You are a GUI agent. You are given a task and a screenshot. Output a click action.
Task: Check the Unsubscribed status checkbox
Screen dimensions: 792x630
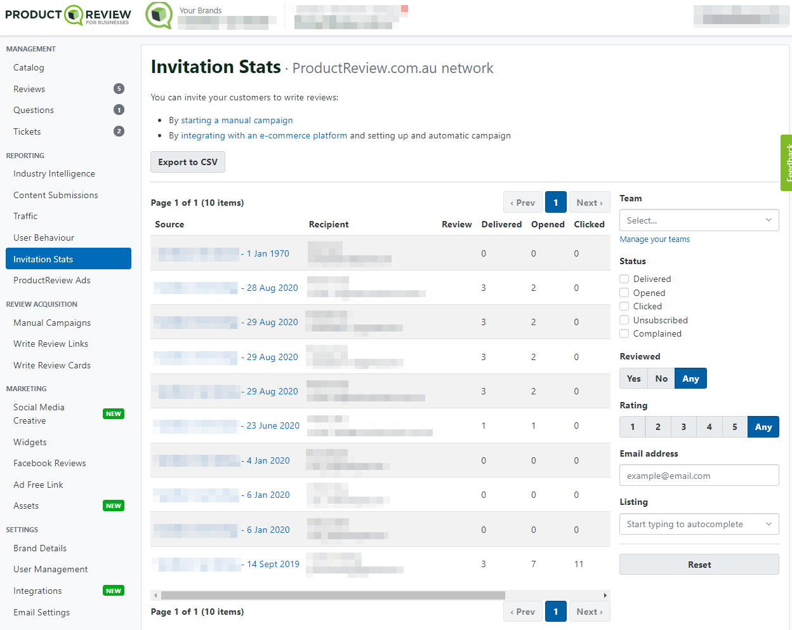[x=624, y=320]
